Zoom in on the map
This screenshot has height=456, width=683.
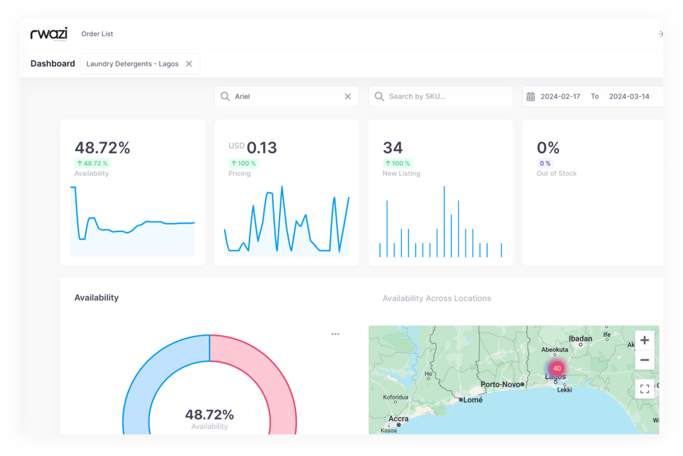pyautogui.click(x=644, y=340)
